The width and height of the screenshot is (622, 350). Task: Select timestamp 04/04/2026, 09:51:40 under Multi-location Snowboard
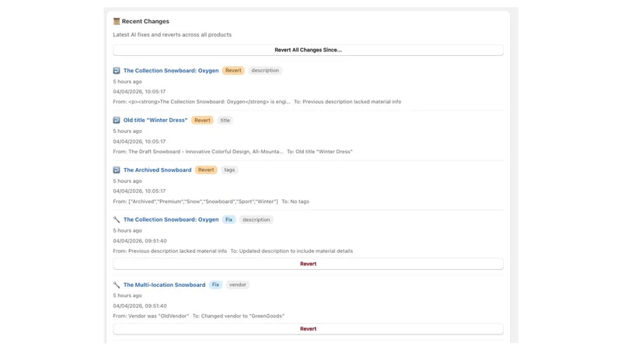coord(140,306)
